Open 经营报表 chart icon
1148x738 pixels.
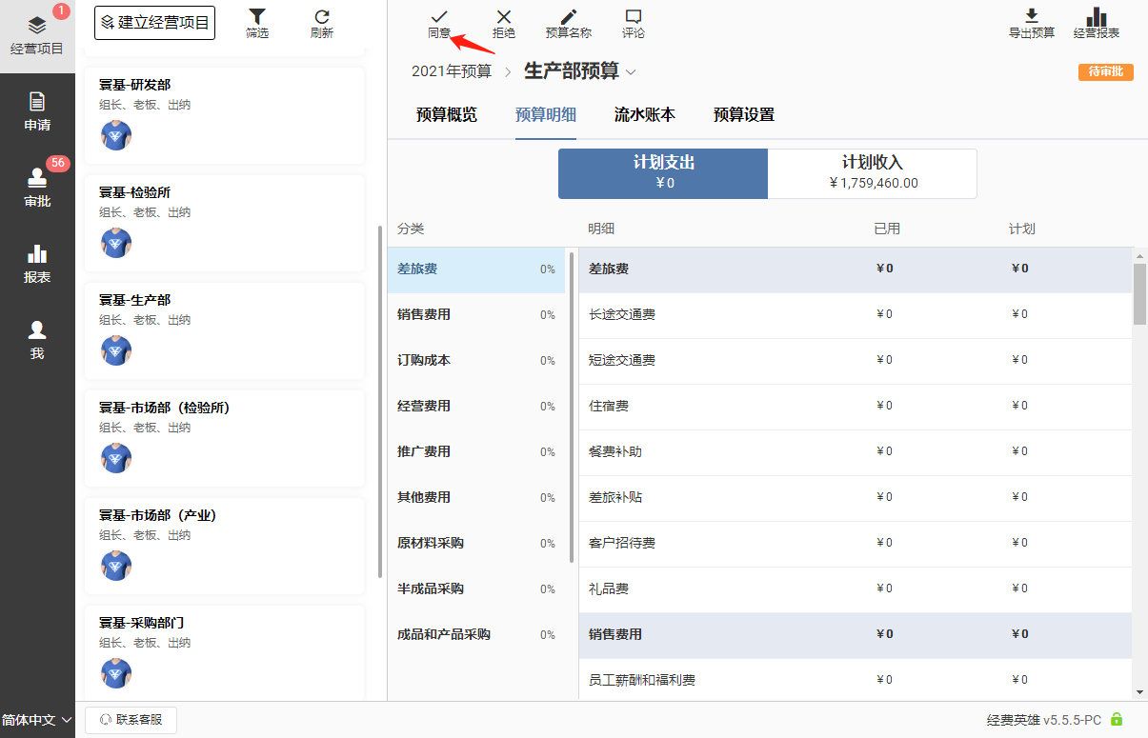pyautogui.click(x=1097, y=16)
